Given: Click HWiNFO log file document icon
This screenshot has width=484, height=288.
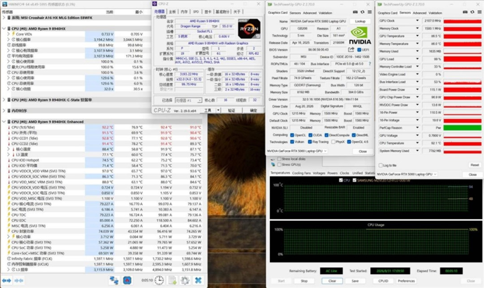Looking at the screenshot, I should (x=172, y=280).
